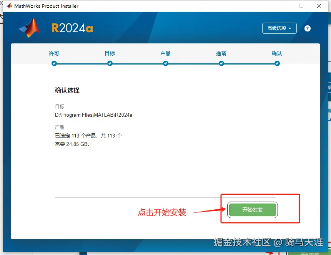Click the grey 产品 field label

60,127
